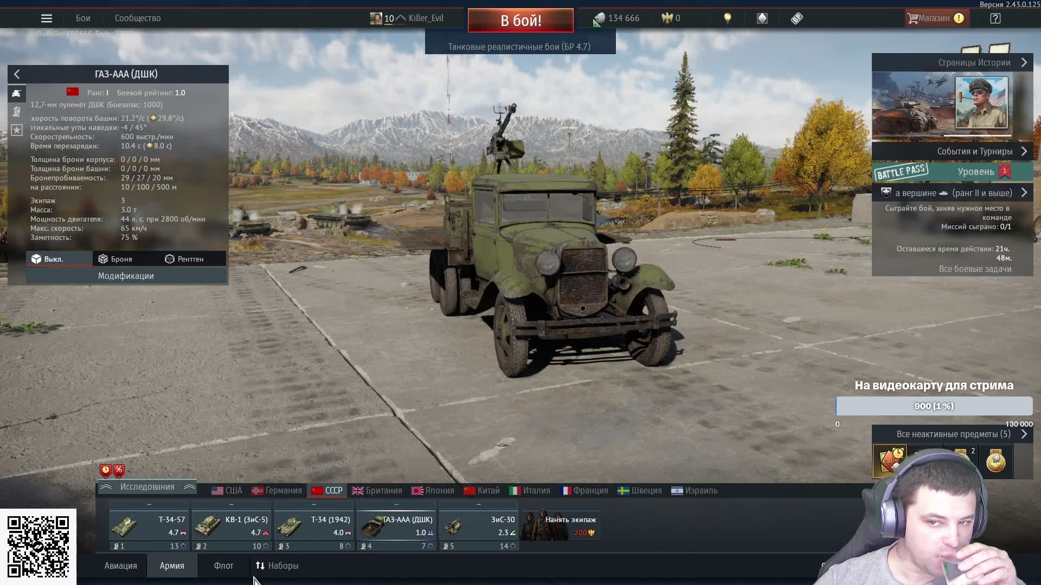The height and width of the screenshot is (585, 1041).
Task: Open the crew info side icon
Action: [x=17, y=112]
